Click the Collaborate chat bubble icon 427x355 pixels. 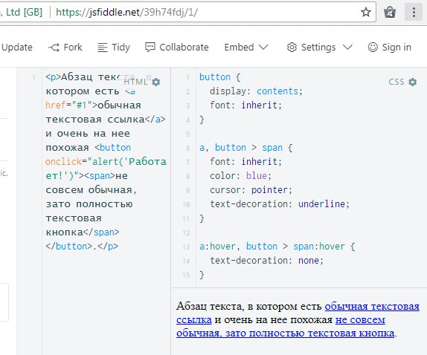click(150, 48)
